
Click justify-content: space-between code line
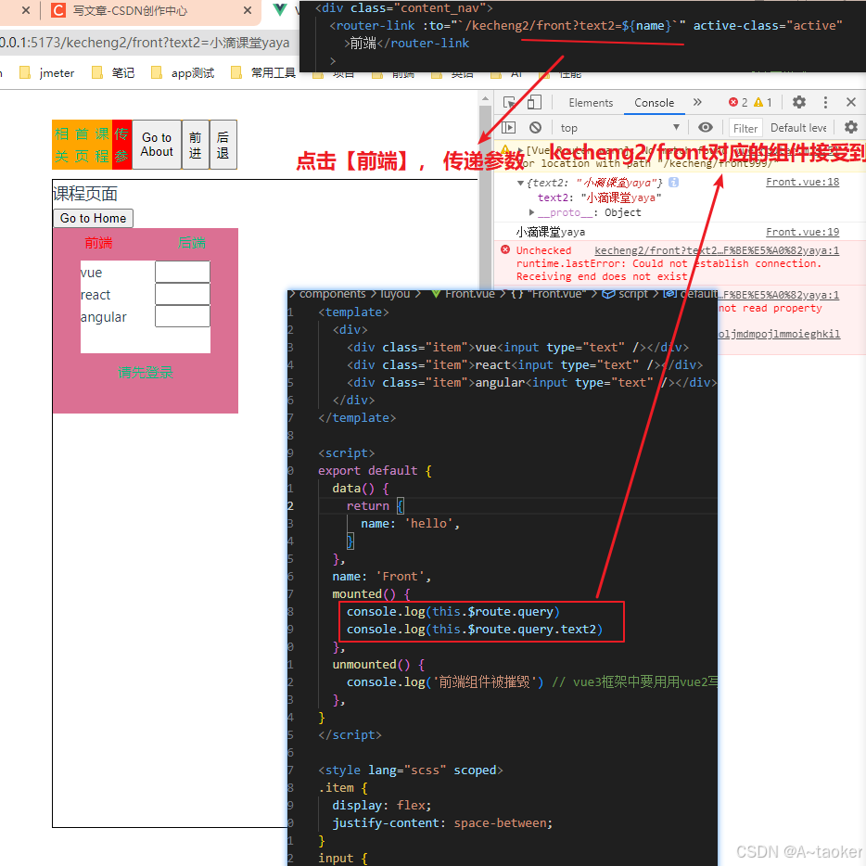[x=442, y=823]
